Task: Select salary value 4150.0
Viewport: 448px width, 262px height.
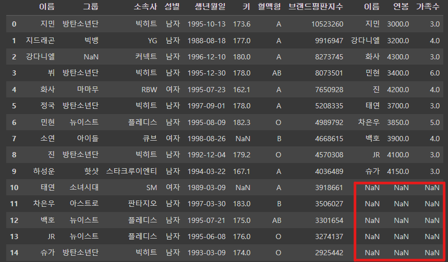Action: (x=398, y=171)
